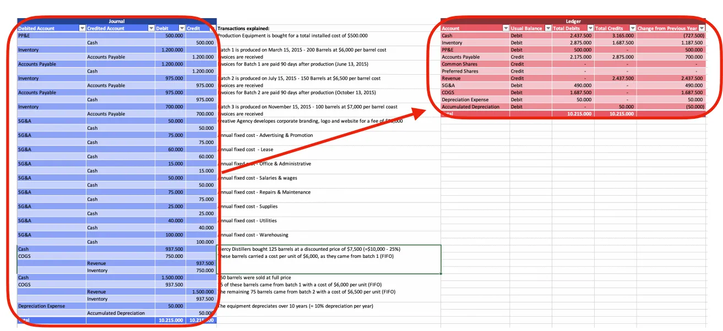Viewport: 723px width, 331px height.
Task: Open the Total Debits column filter
Action: pos(590,28)
